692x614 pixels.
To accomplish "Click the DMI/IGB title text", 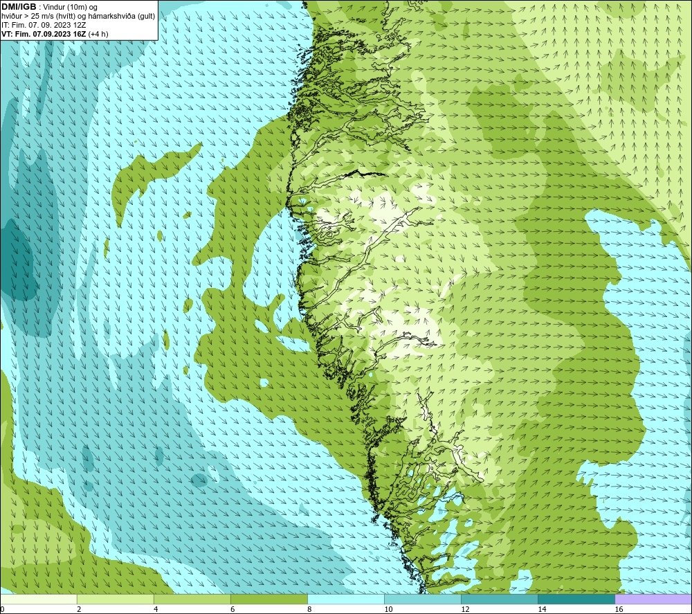I will click(x=19, y=7).
